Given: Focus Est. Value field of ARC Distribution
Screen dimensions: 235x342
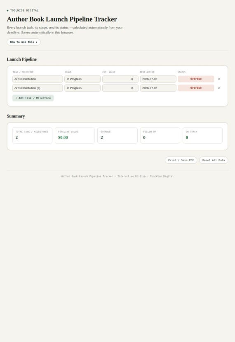Looking at the screenshot, I should pos(120,79).
